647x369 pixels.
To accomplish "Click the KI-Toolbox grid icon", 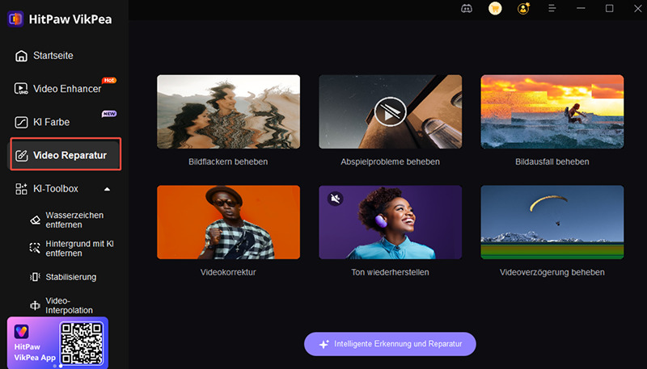I will tap(21, 189).
